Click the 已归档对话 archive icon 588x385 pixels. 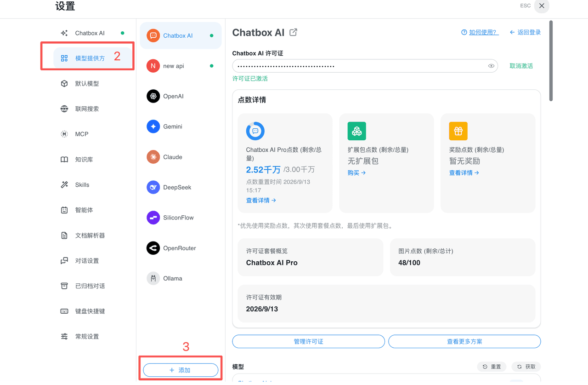pos(64,286)
